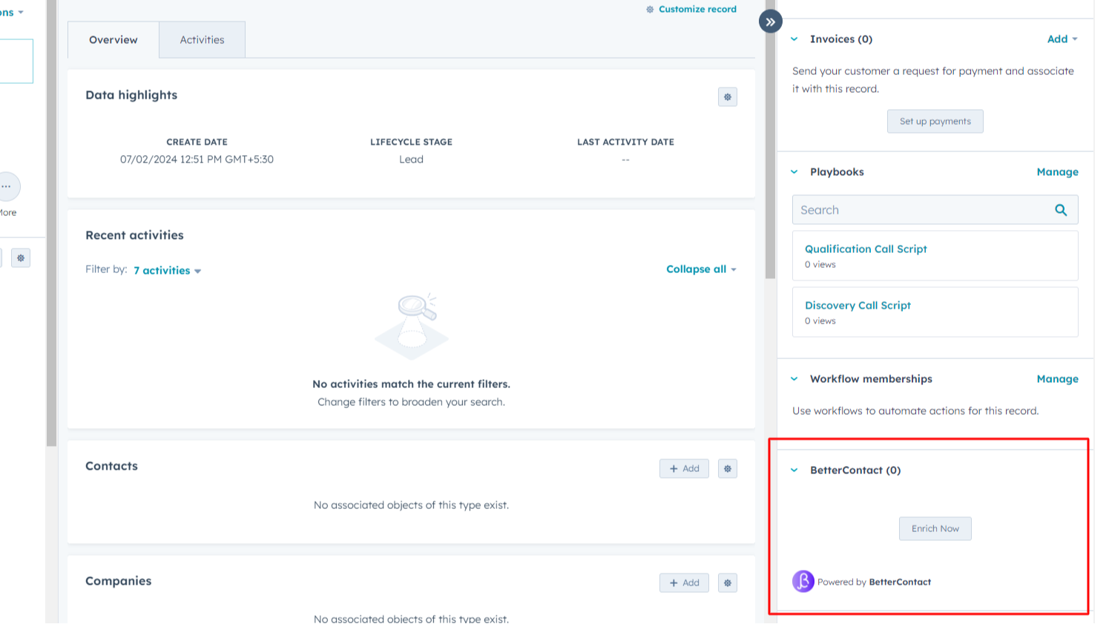This screenshot has width=1109, height=624.
Task: Click the BetterContact logo icon
Action: click(x=803, y=581)
